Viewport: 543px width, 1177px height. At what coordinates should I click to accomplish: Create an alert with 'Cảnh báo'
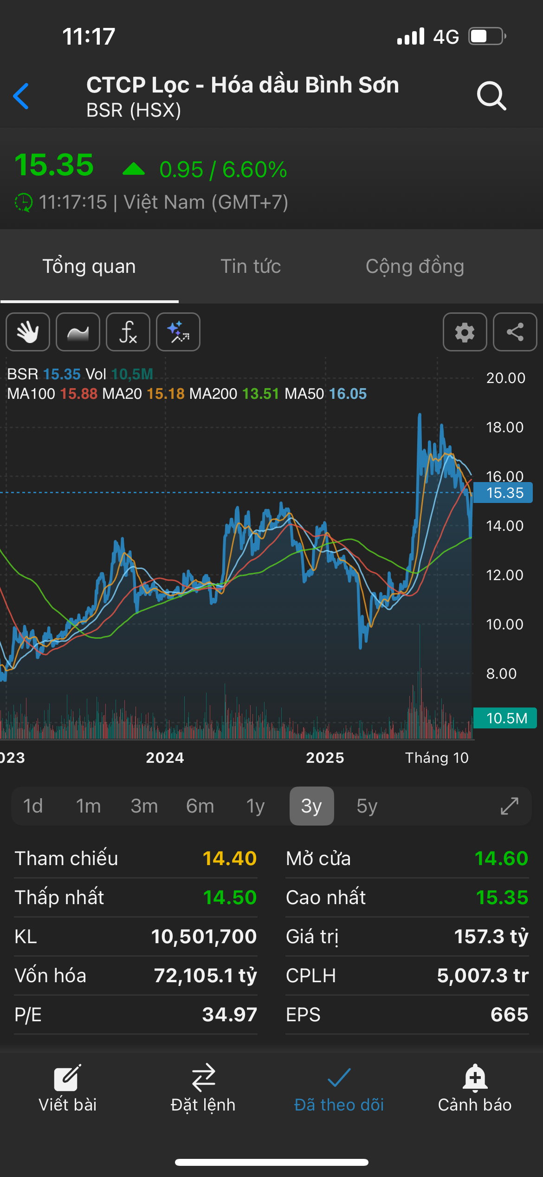point(474,1089)
